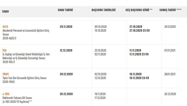Click the BAŞVURU TARİHLERİ column header
This screenshot has height=106, width=187.
coord(103,10)
